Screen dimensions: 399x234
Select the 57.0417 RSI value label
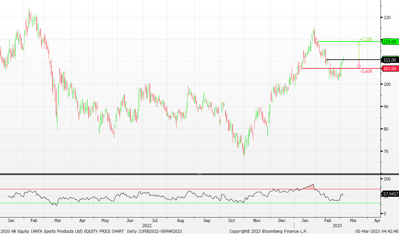390,194
